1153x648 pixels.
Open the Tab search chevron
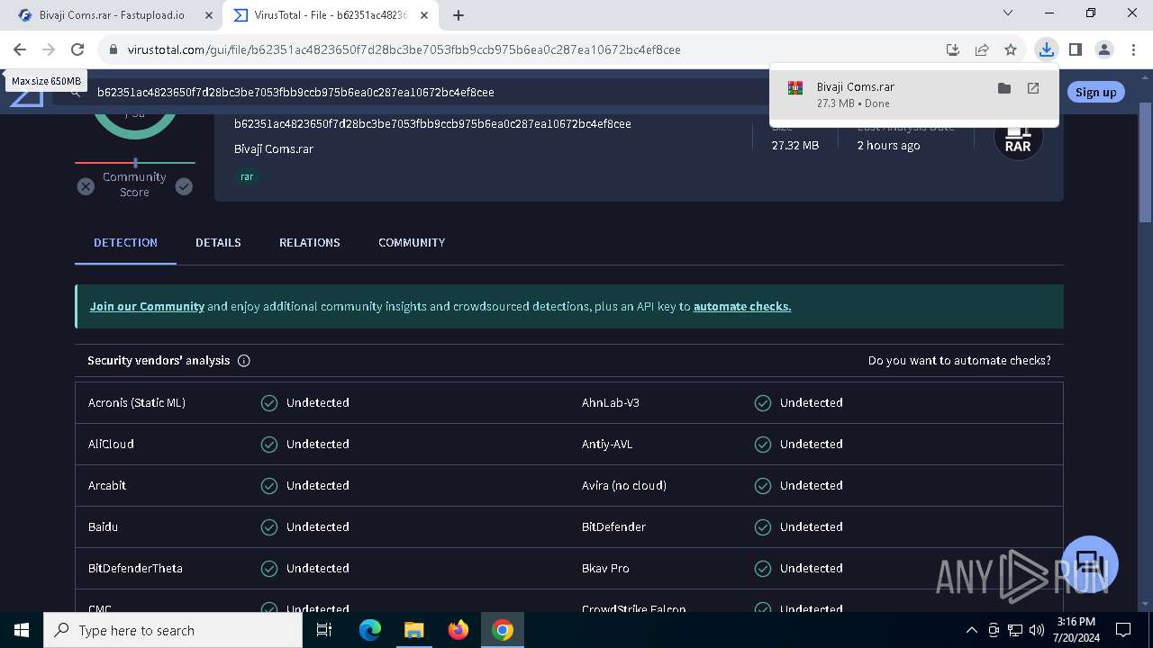[1008, 13]
